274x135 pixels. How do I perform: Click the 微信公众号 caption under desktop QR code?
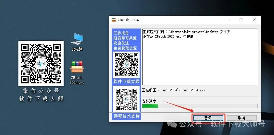pos(41,91)
